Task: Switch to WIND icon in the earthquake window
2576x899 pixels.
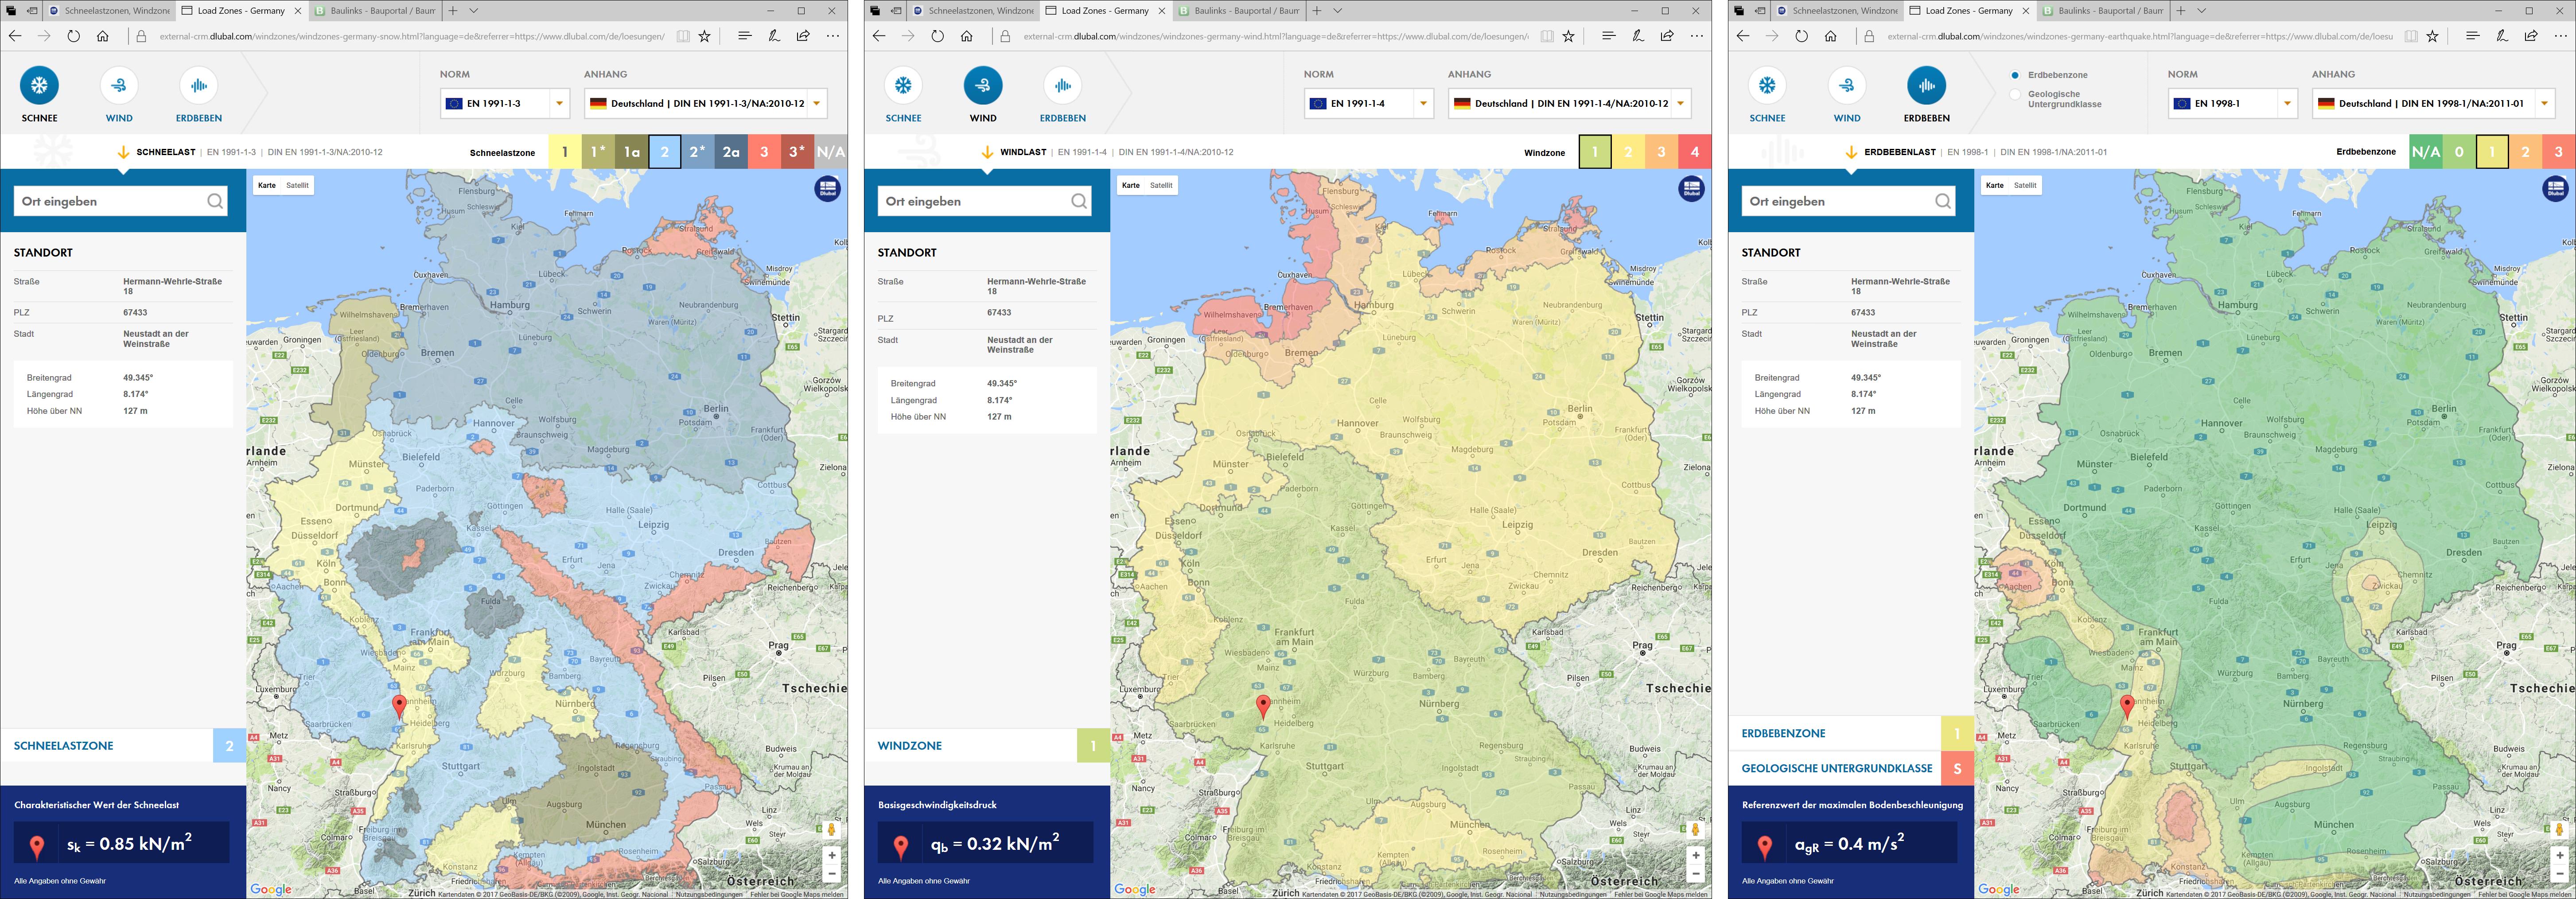Action: [x=1847, y=86]
